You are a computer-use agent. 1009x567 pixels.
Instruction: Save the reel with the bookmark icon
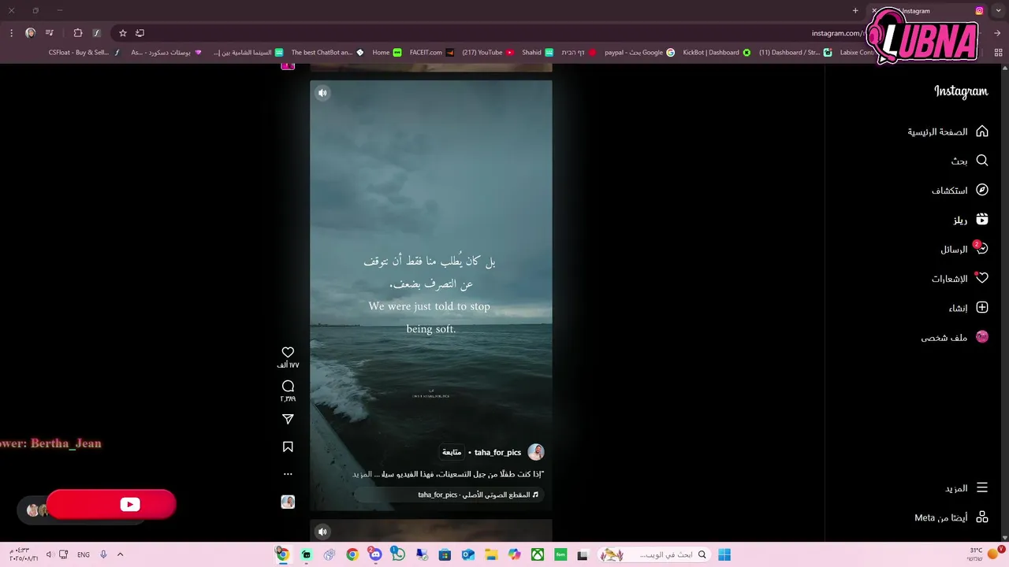pyautogui.click(x=288, y=447)
